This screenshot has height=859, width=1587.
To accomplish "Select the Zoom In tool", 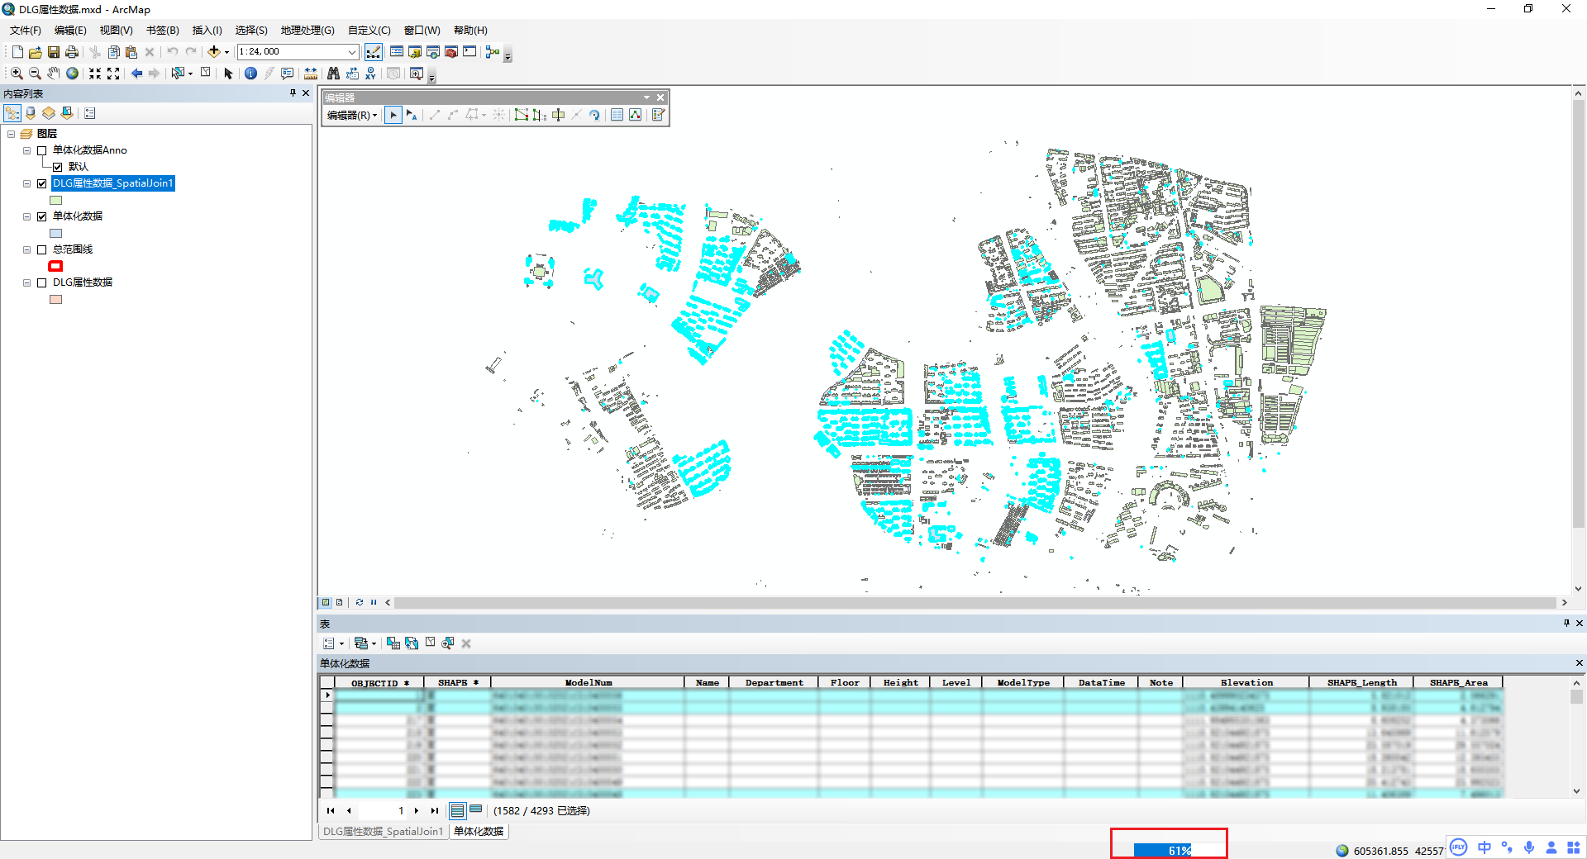I will click(x=17, y=74).
